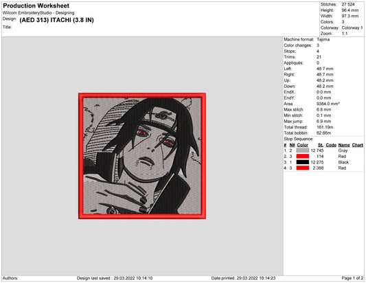
Task: Click the Production Worksheet heading
Action: click(36, 5)
